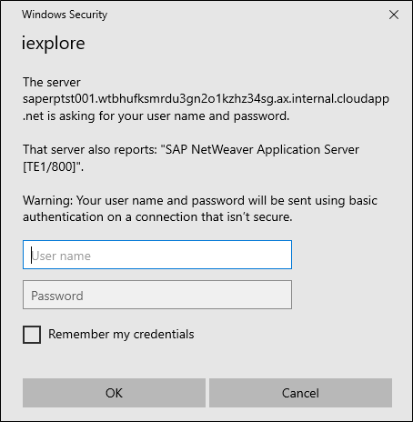Click the saperptst001 server hostname text
Screen dimensions: 413x422
pyautogui.click(x=206, y=99)
